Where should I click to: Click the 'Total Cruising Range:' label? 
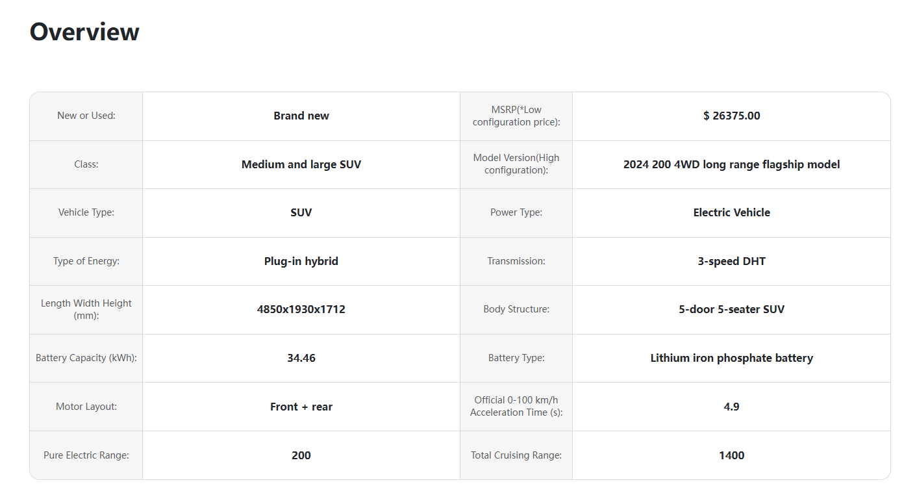coord(516,455)
